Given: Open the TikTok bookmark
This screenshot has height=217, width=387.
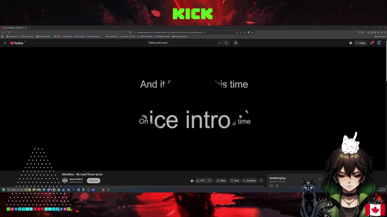Looking at the screenshot, I should [111, 36].
